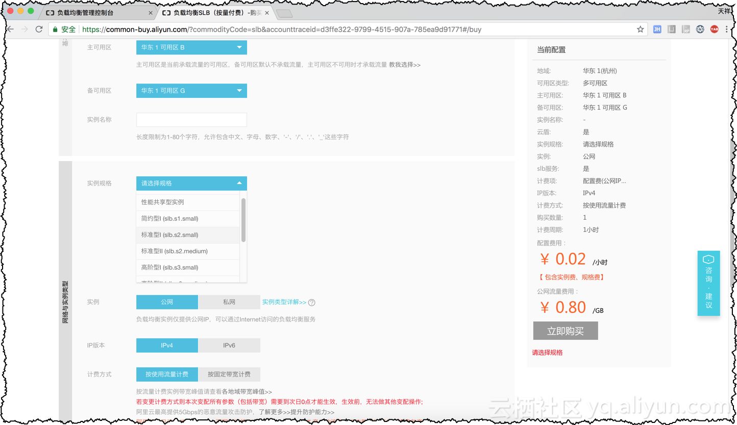This screenshot has height=425, width=737.
Task: Open the RP browser extension
Action: [x=686, y=30]
